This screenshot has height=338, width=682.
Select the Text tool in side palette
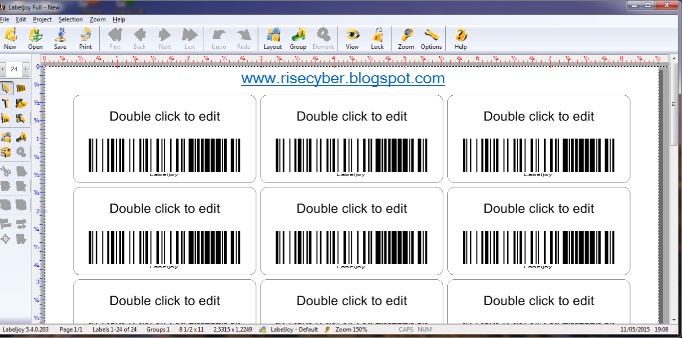point(6,103)
